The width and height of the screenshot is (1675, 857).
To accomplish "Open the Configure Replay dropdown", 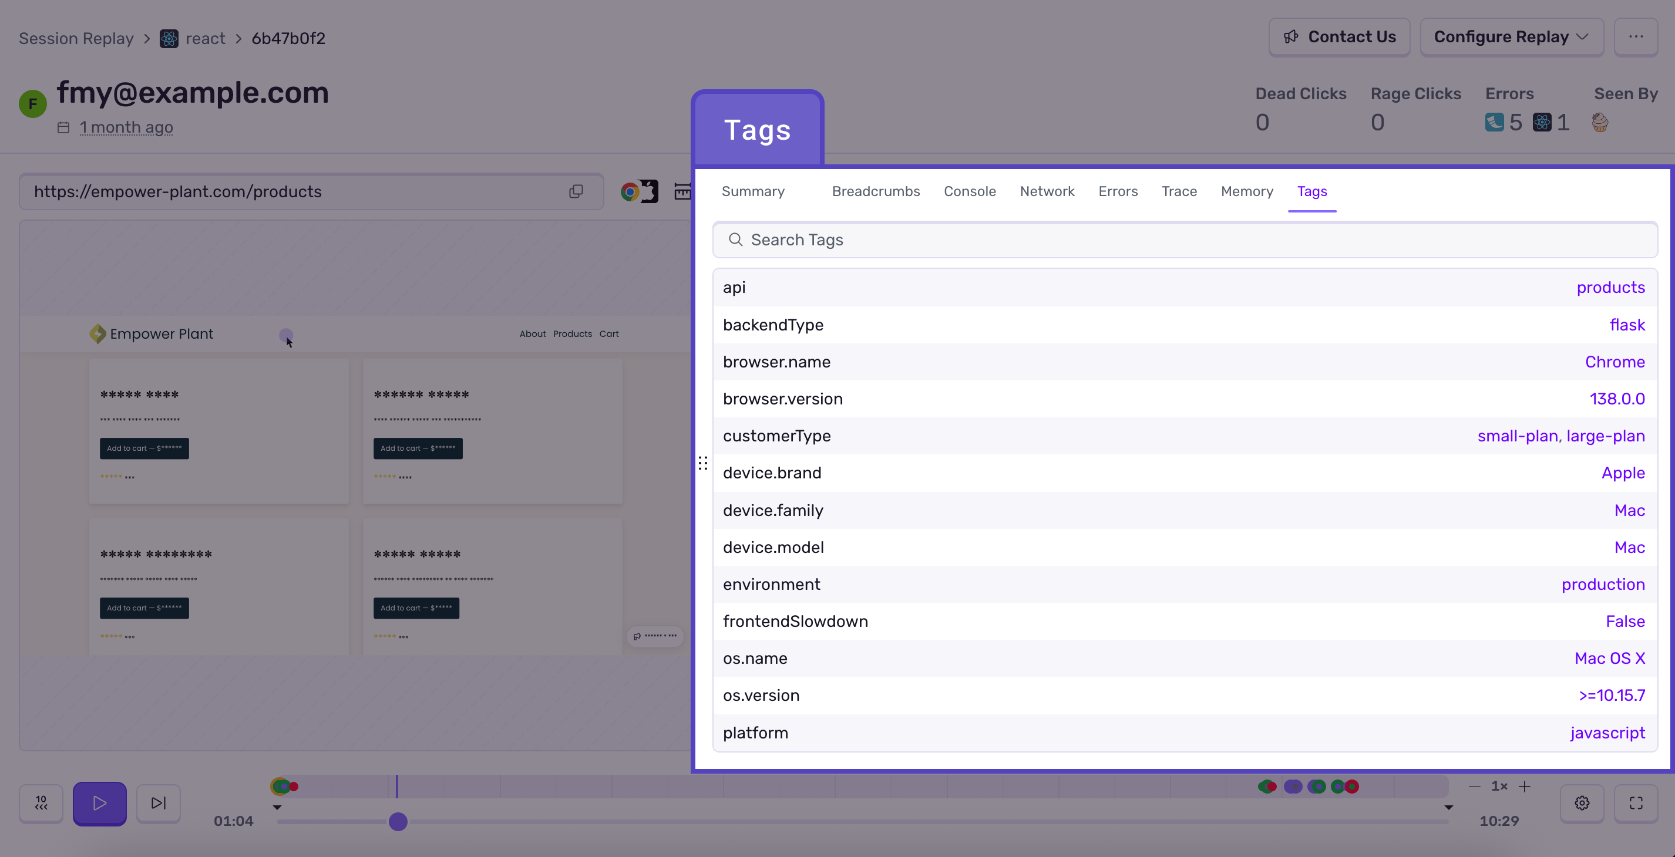I will 1511,36.
